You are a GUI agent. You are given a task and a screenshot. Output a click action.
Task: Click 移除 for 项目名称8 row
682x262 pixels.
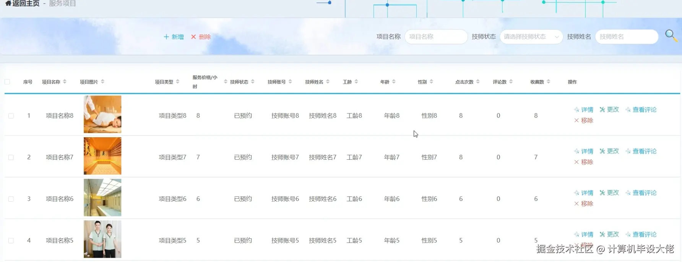[x=584, y=120]
